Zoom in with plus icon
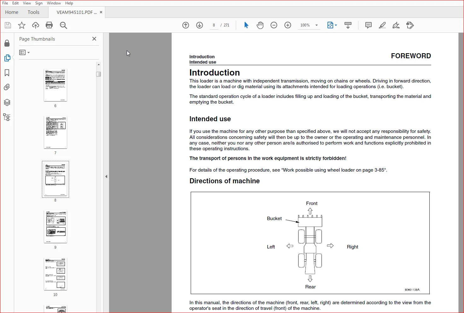 288,25
